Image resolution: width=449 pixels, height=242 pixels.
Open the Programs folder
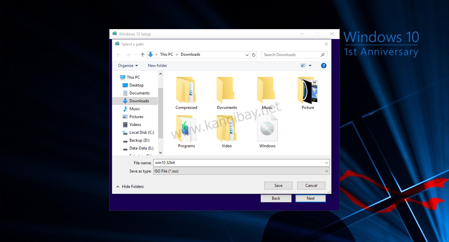tap(186, 131)
